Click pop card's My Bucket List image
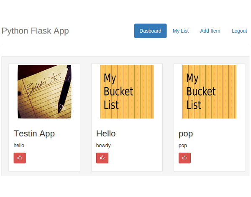Viewport: 251px width, 197px height. 210,92
